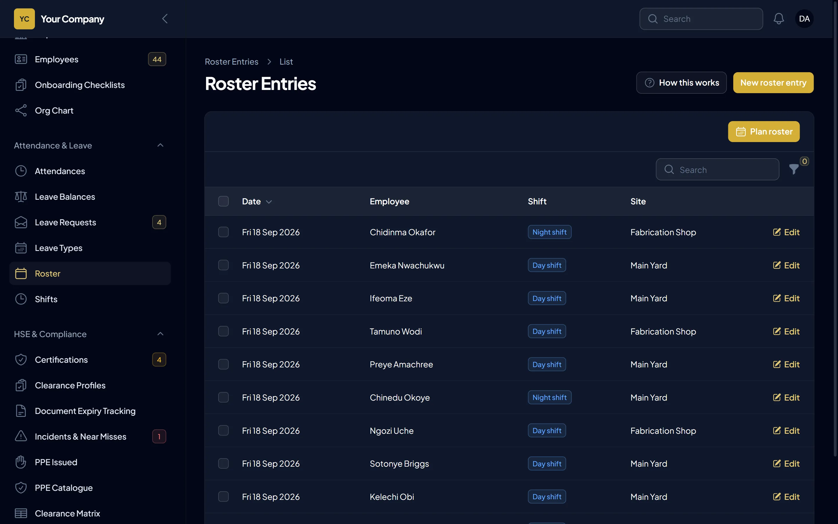
Task: Open Incidents & Near Misses
Action: [90, 436]
